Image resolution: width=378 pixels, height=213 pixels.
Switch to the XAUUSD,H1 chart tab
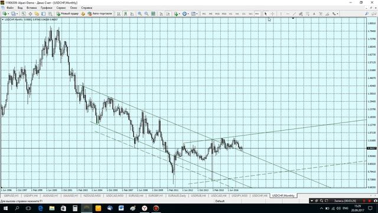(x=71, y=196)
